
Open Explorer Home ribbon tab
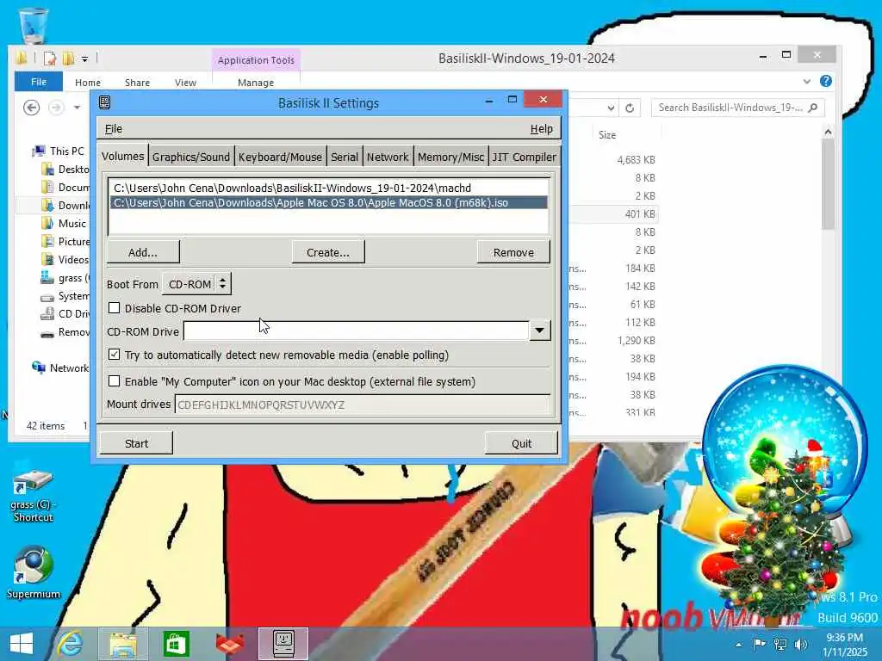[x=88, y=82]
